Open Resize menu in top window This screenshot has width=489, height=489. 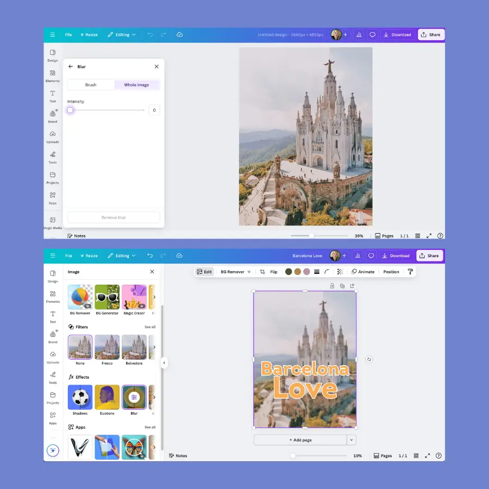tap(89, 35)
